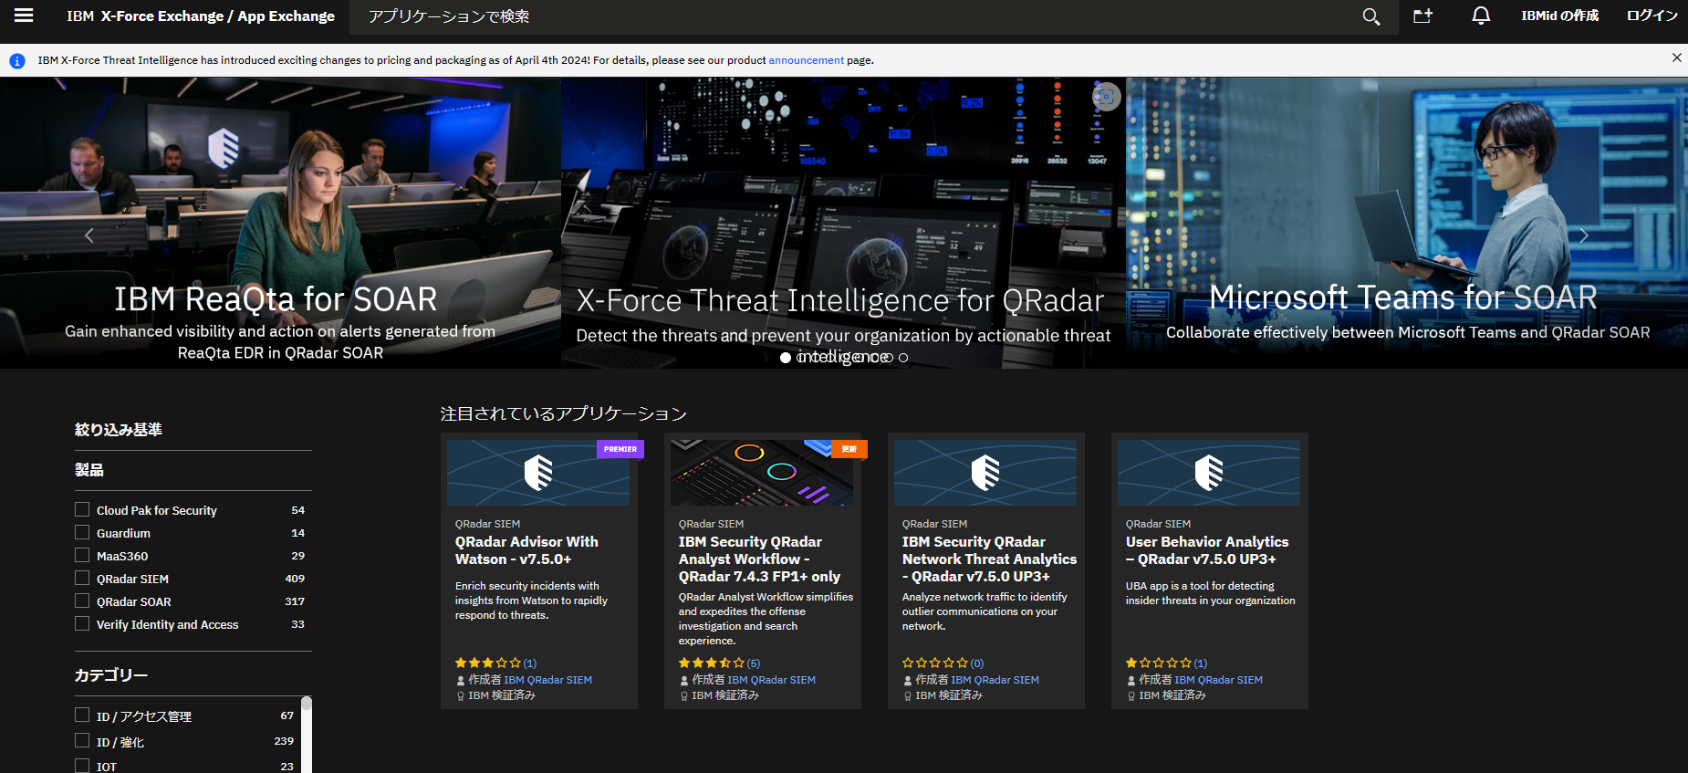Check the Cloud Pak for Security filter

pyautogui.click(x=82, y=509)
